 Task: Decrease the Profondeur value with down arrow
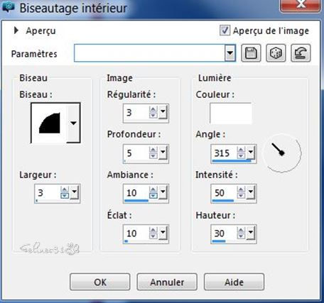(153, 155)
